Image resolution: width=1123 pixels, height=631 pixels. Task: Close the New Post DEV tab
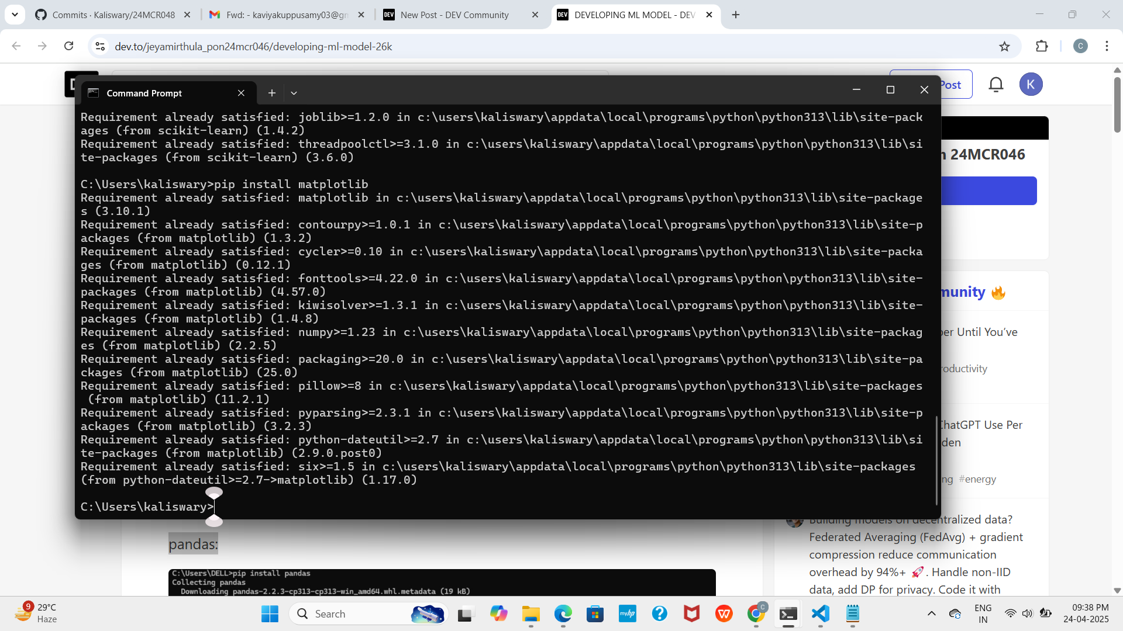[x=535, y=15]
